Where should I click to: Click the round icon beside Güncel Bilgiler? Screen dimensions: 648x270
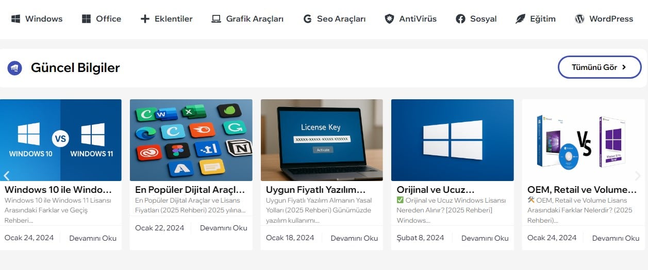(x=14, y=68)
